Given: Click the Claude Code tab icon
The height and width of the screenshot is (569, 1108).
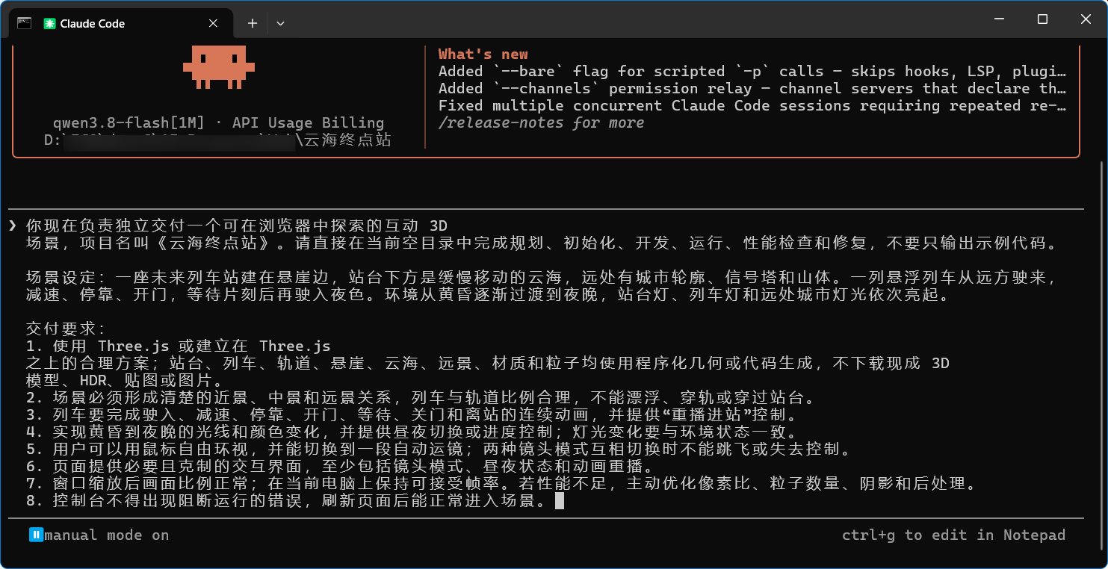Looking at the screenshot, I should pos(49,23).
